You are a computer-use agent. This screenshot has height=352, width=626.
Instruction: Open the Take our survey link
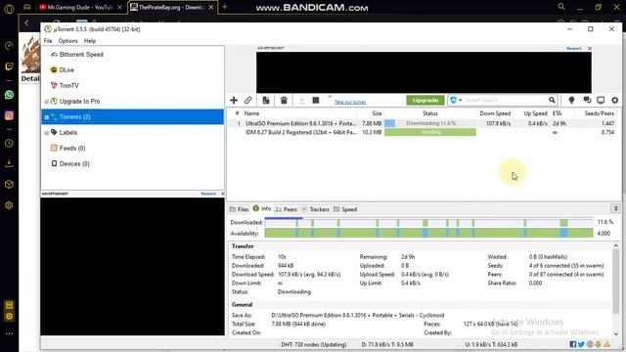[350, 102]
